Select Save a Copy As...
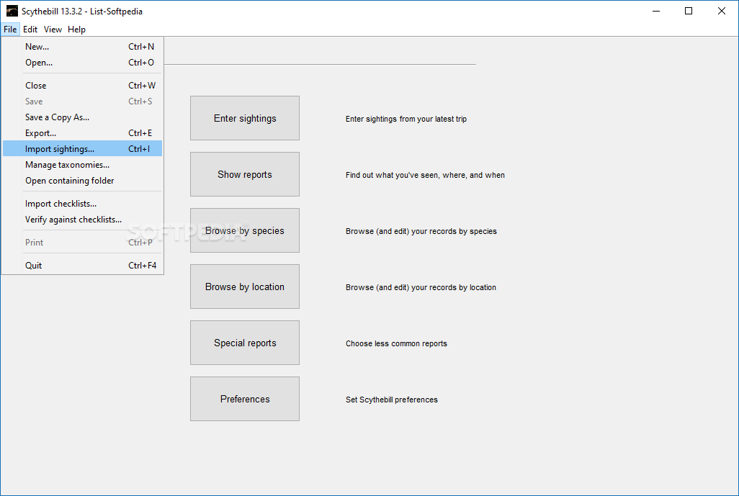The image size is (739, 496). click(x=83, y=117)
